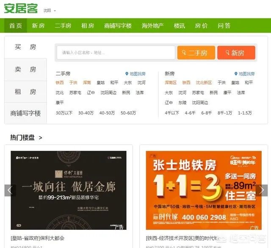Open the 房价 navigation item
The image size is (271, 248).
pyautogui.click(x=201, y=25)
